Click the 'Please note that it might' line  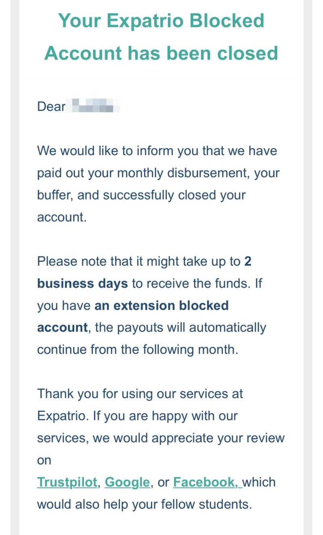tap(144, 261)
